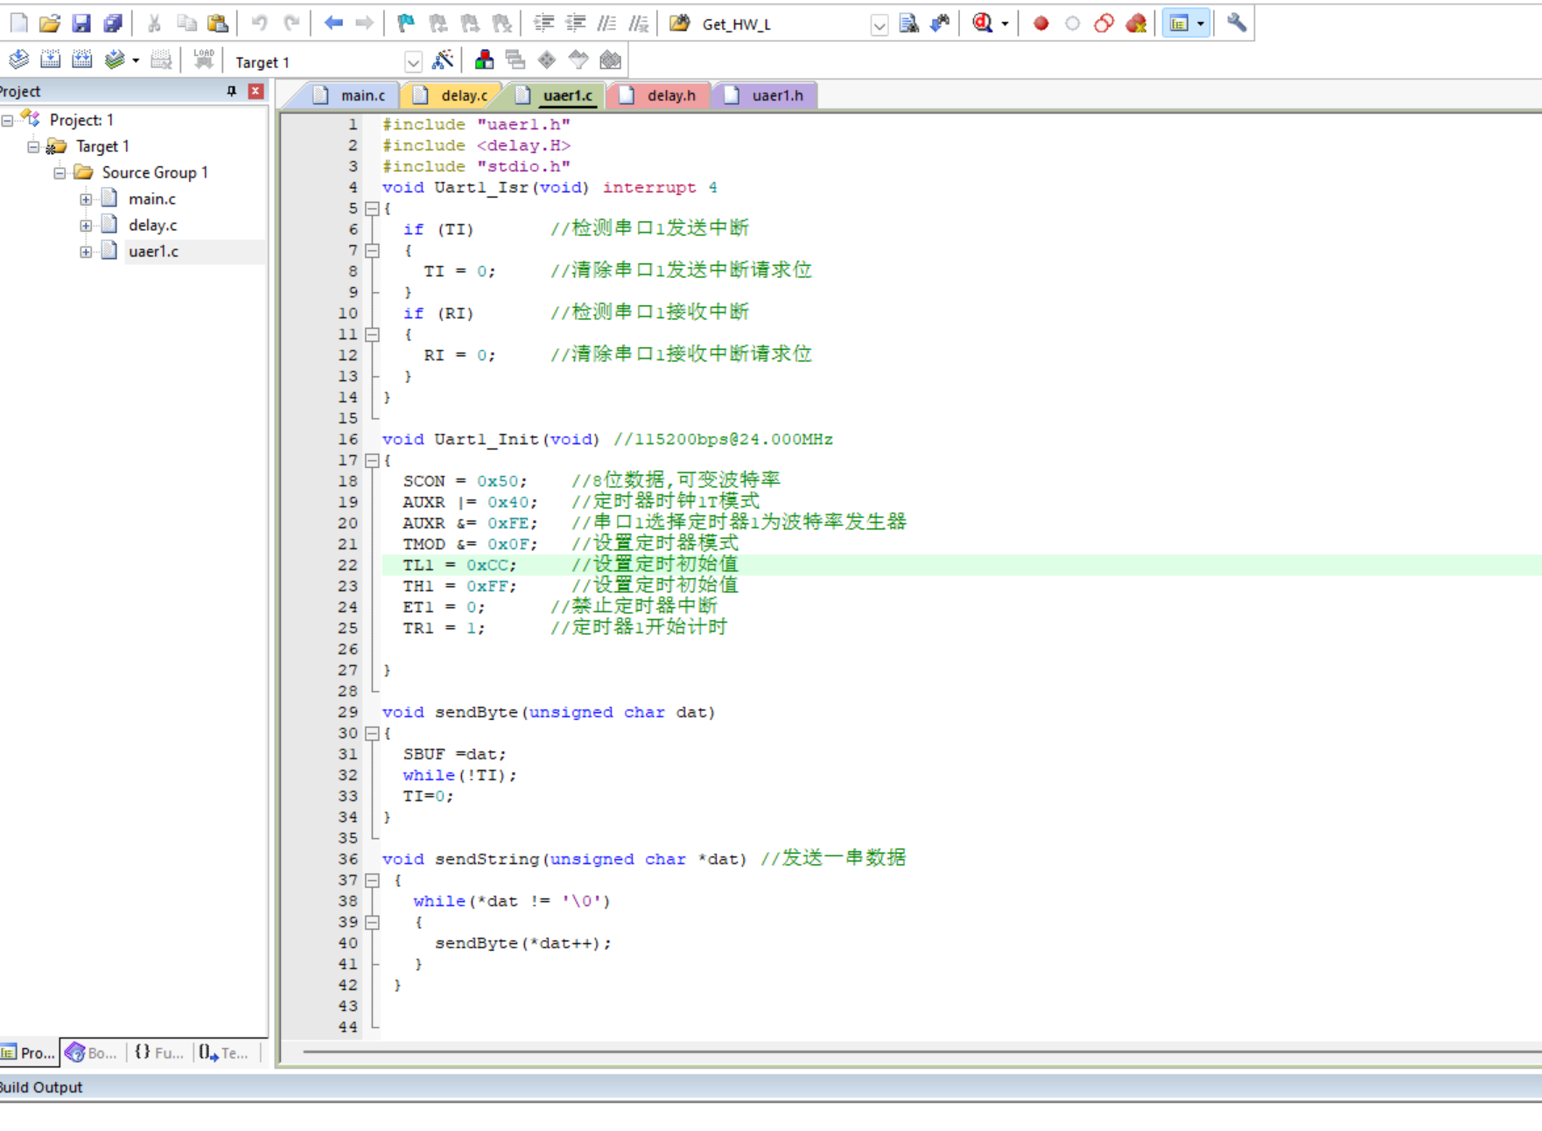Cut selected text icon
The height and width of the screenshot is (1131, 1542).
tap(154, 24)
